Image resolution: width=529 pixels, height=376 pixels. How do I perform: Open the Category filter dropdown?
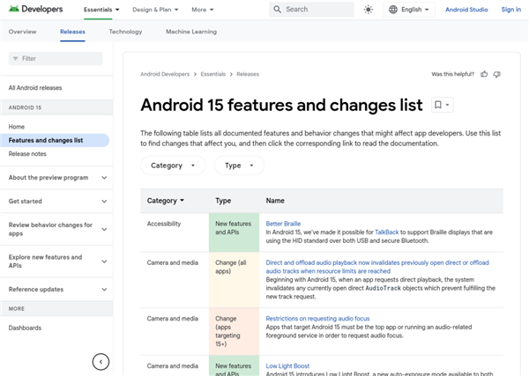tap(173, 166)
